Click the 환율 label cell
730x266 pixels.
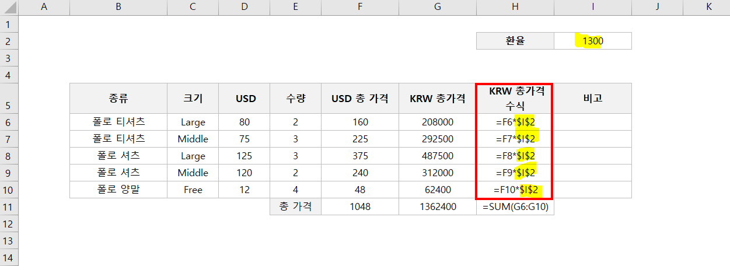pos(515,41)
